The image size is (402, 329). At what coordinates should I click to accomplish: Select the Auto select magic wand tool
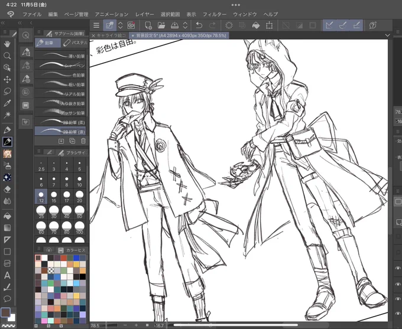[x=7, y=115]
